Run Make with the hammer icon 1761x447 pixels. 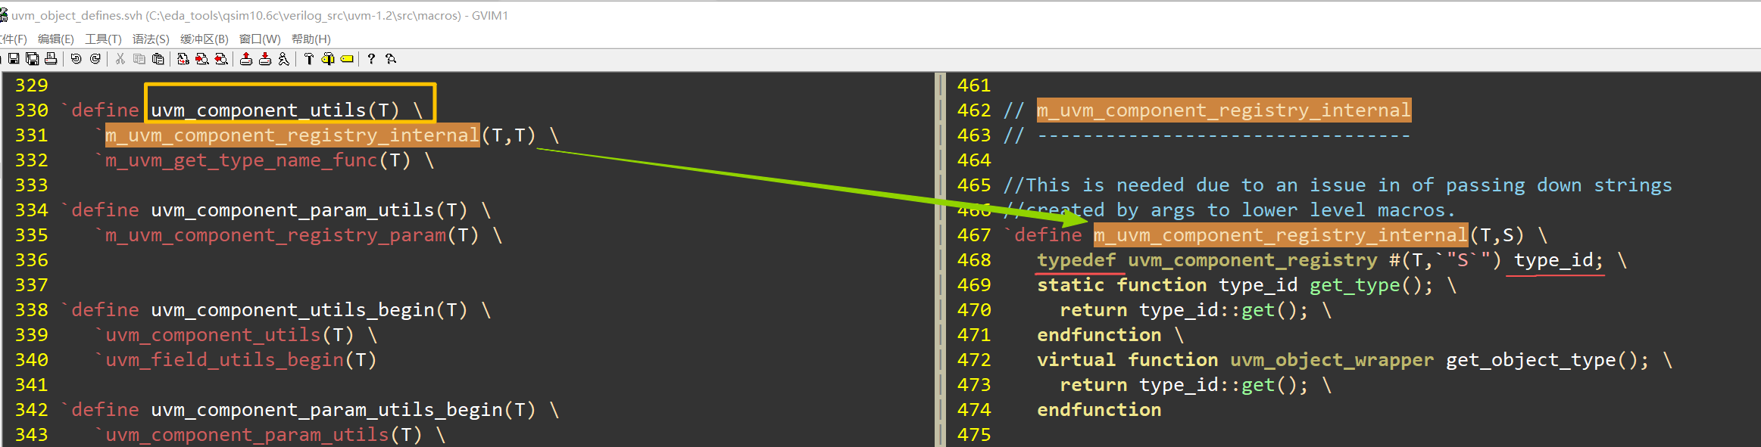click(309, 59)
